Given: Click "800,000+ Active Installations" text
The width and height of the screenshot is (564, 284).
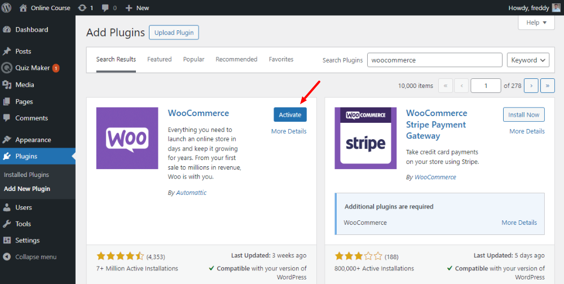Looking at the screenshot, I should pos(374,268).
